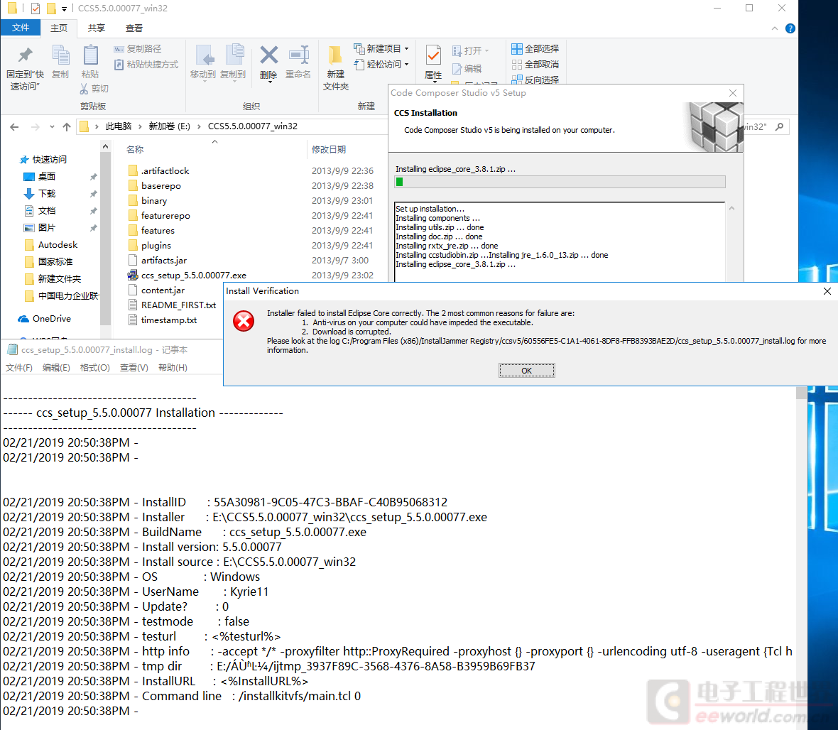Click Invert selection in the ribbon
Screen dimensions: 838x730
click(535, 79)
